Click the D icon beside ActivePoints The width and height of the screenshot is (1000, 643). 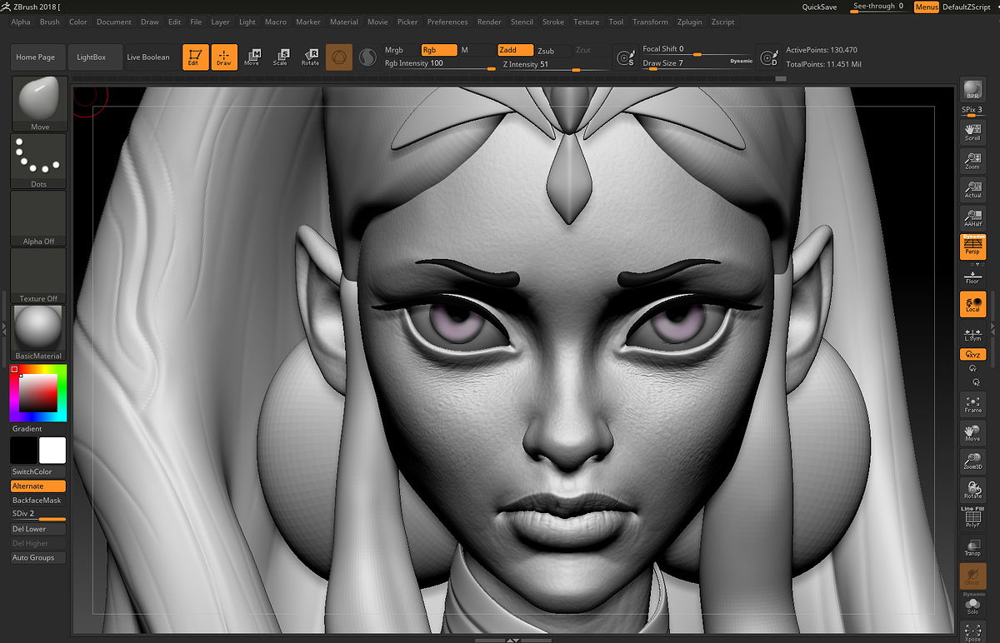click(768, 58)
